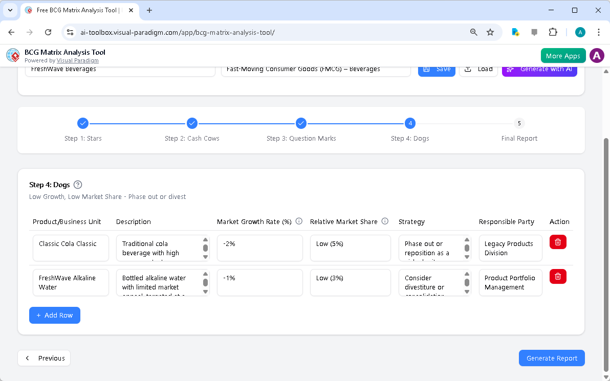This screenshot has height=381, width=610.
Task: Delete the FreshWave Alkaline Water row
Action: pos(558,276)
